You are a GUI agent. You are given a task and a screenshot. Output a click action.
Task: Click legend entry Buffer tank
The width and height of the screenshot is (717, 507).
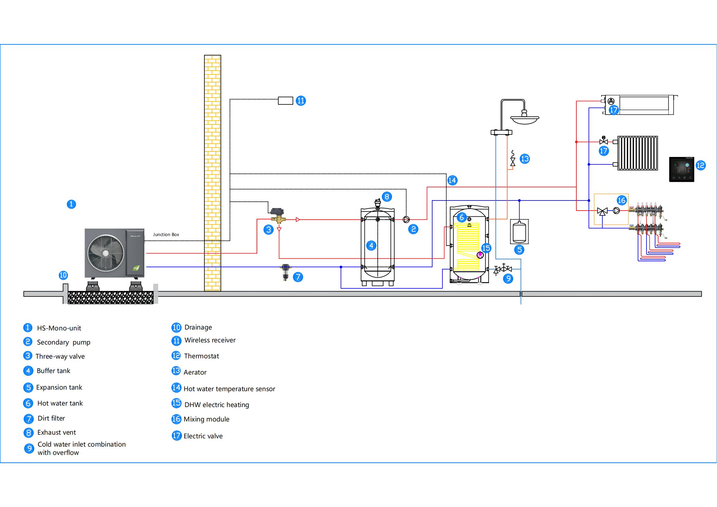click(53, 371)
